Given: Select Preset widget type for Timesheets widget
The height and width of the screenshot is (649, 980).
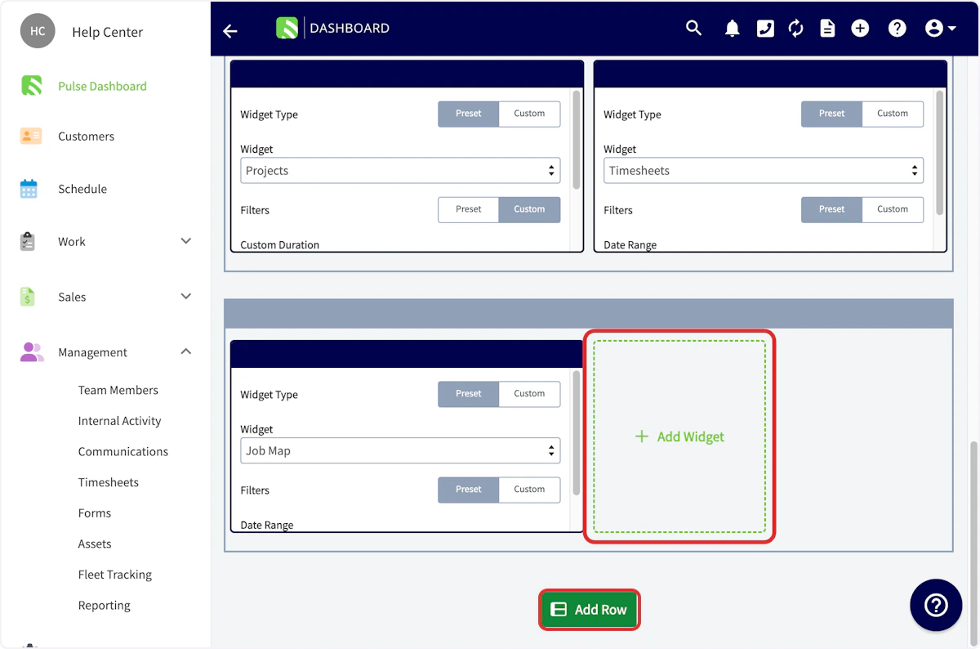Looking at the screenshot, I should click(831, 114).
